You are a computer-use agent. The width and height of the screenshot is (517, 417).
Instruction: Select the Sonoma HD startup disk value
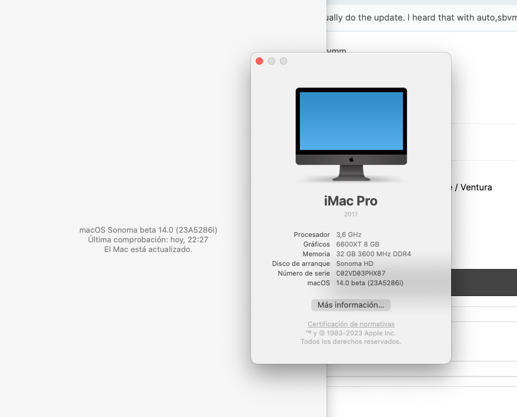pos(355,263)
